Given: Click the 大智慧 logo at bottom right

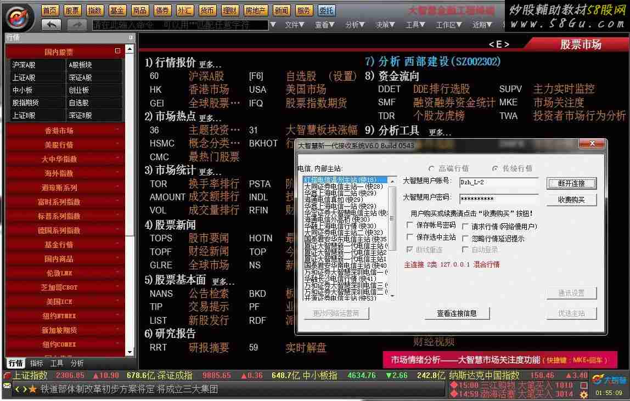Looking at the screenshot, I should (609, 379).
